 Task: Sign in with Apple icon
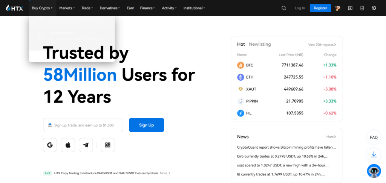(68, 145)
